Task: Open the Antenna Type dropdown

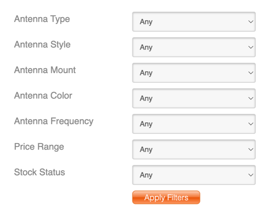Action: pos(194,22)
